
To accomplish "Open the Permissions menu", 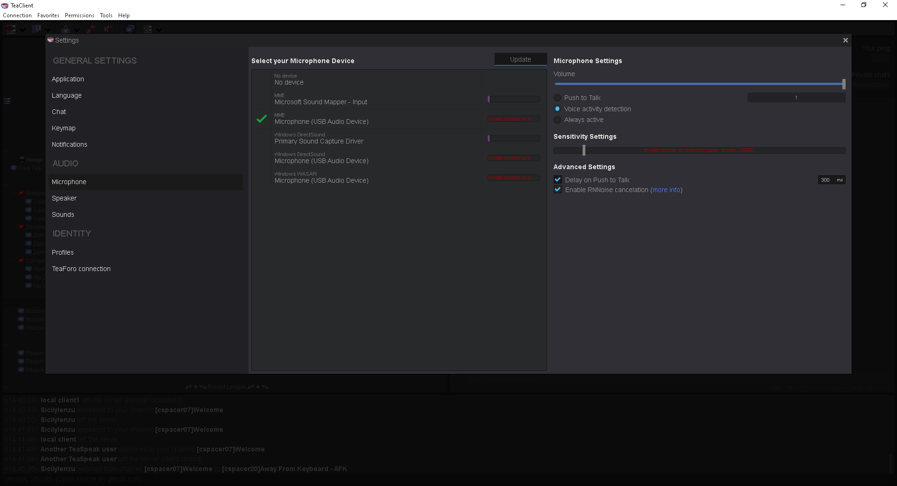I will click(79, 15).
